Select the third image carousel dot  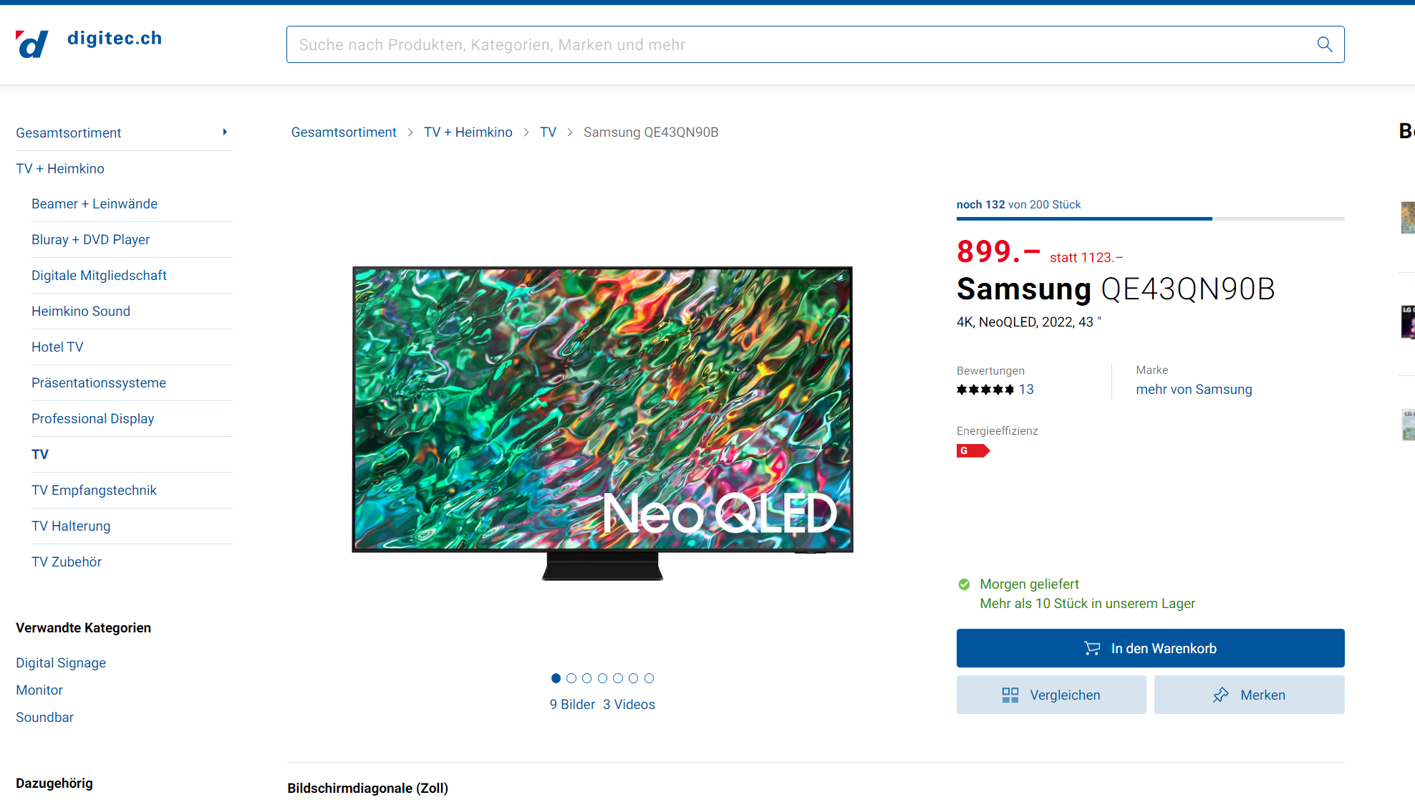(587, 678)
